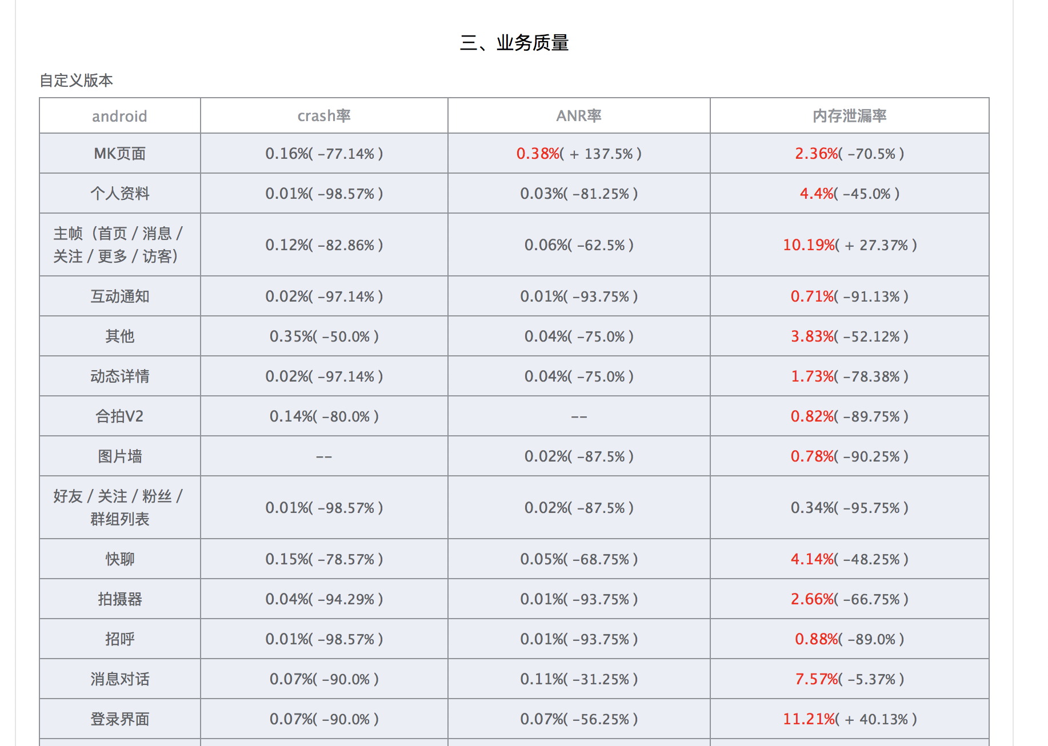Select the 个人资料 row label
The height and width of the screenshot is (746, 1048).
pyautogui.click(x=119, y=194)
